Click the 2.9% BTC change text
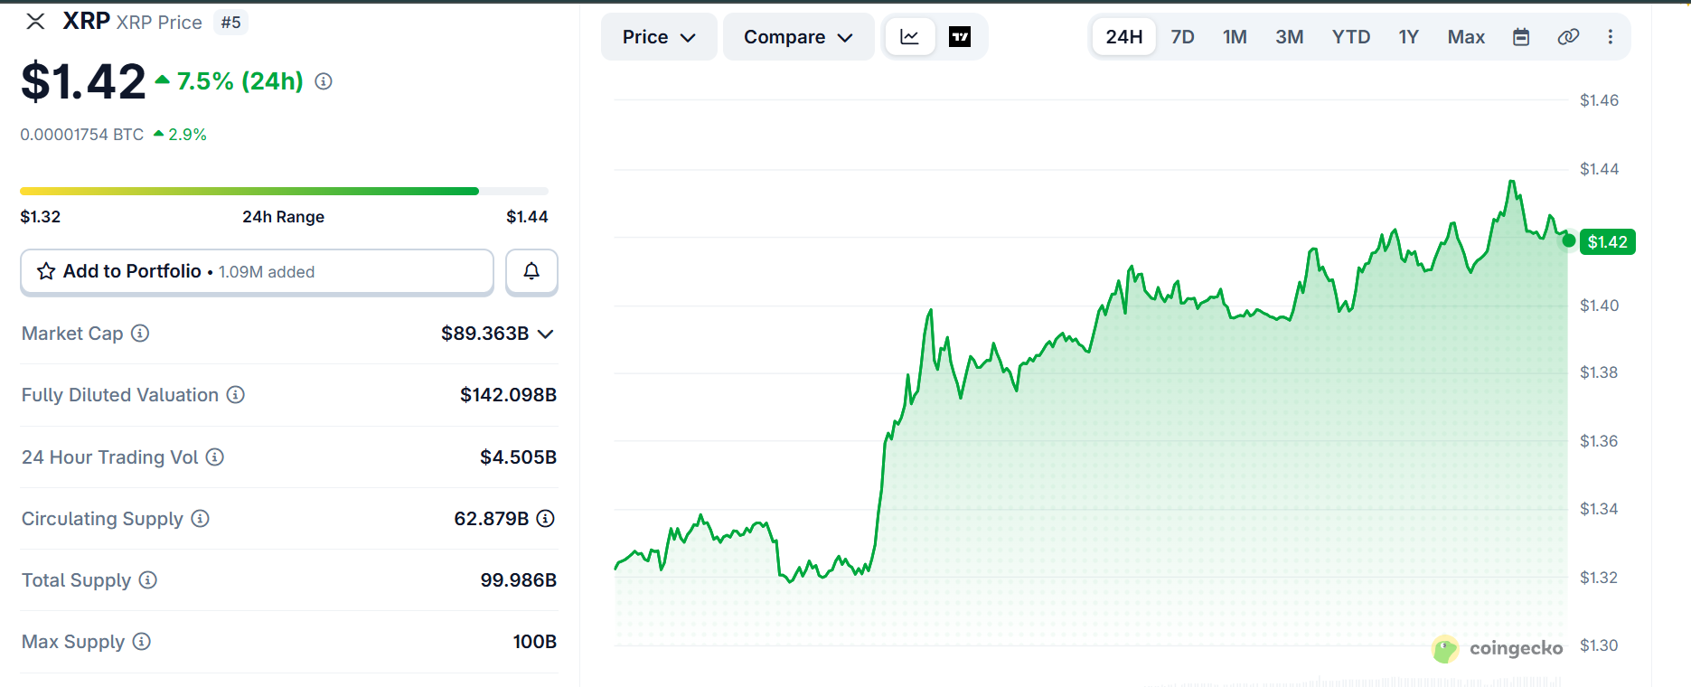The image size is (1691, 687). coord(187,135)
